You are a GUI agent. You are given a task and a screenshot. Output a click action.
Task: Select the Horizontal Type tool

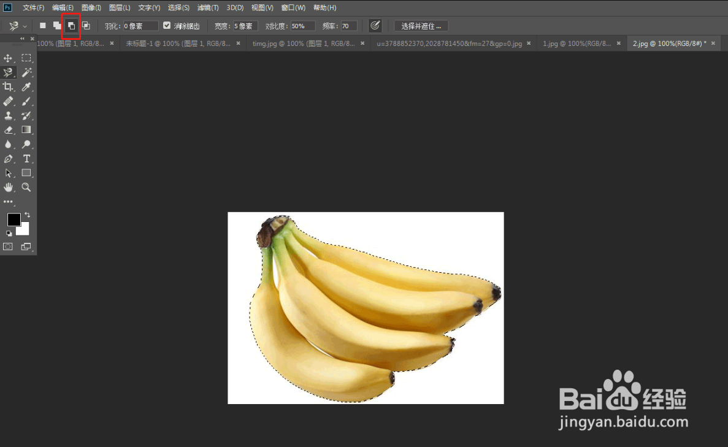[x=26, y=159]
